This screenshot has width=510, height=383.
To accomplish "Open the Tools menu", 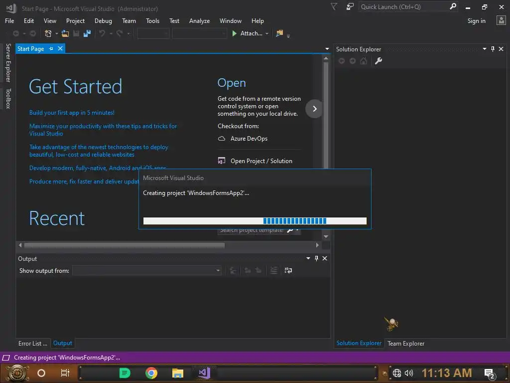I will (x=152, y=21).
